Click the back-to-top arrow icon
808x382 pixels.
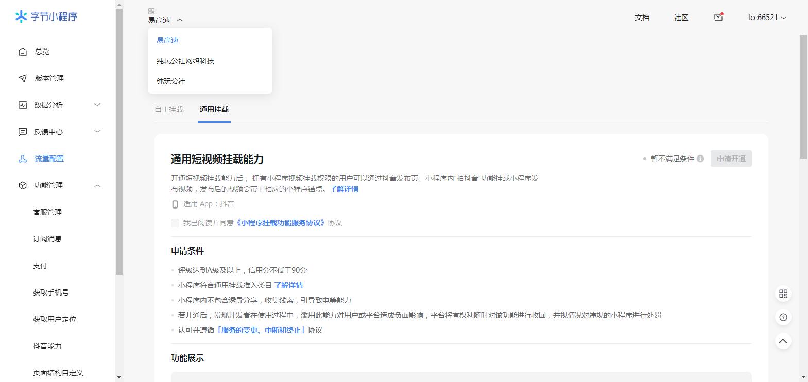point(783,341)
